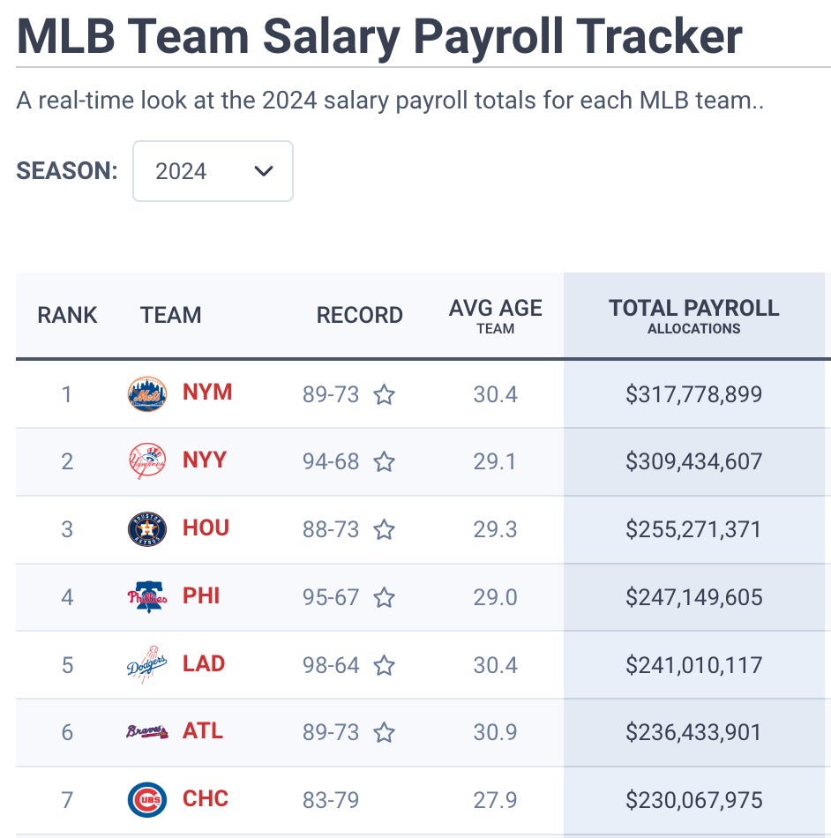Click the Chicago Cubs logo icon
This screenshot has width=831, height=838.
(x=146, y=800)
